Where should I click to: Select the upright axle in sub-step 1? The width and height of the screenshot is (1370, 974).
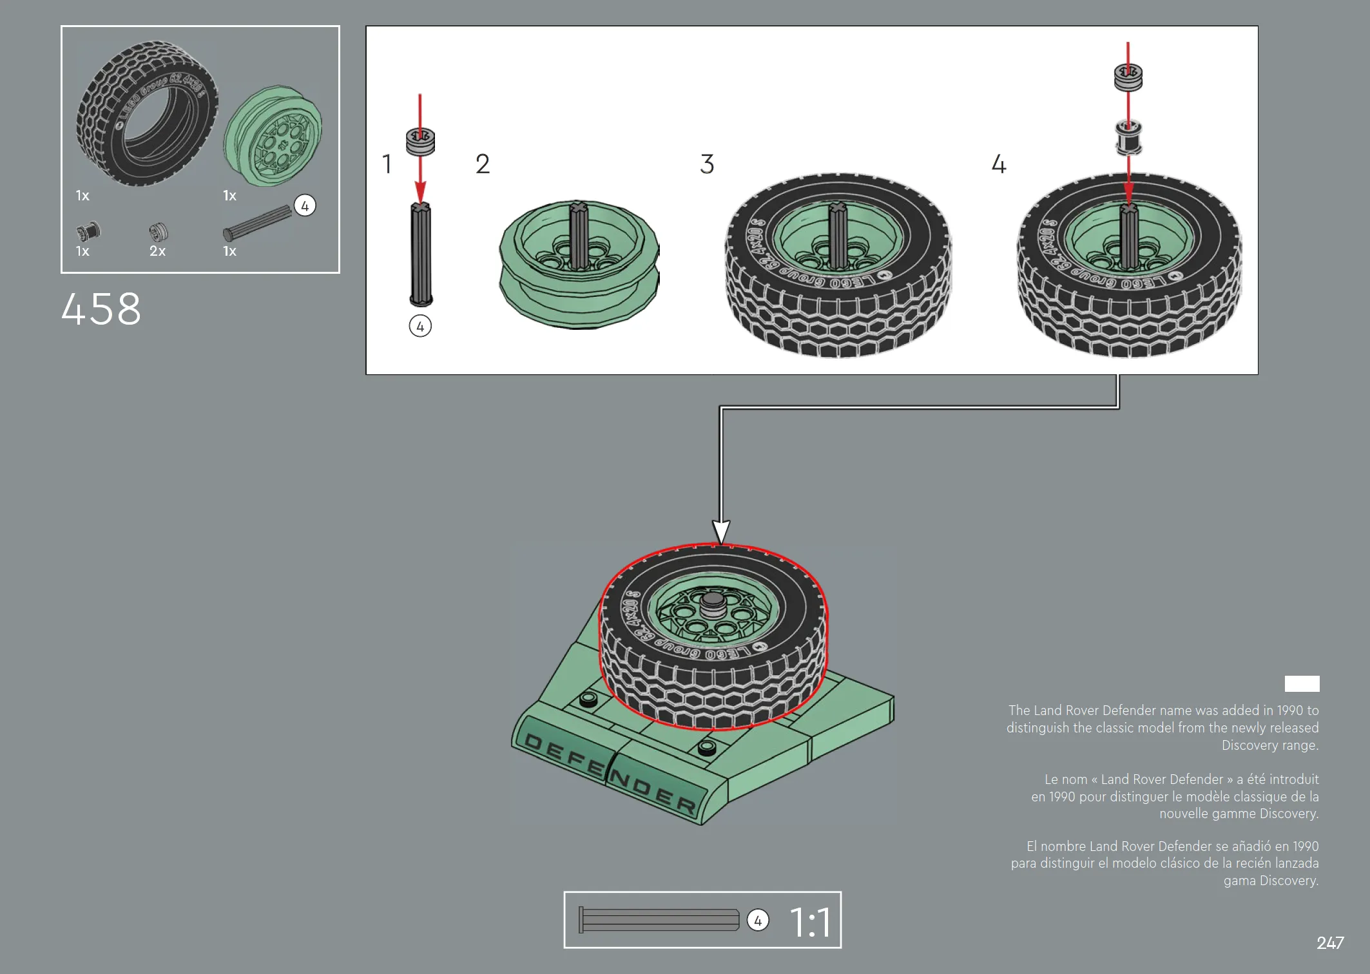pos(421,254)
